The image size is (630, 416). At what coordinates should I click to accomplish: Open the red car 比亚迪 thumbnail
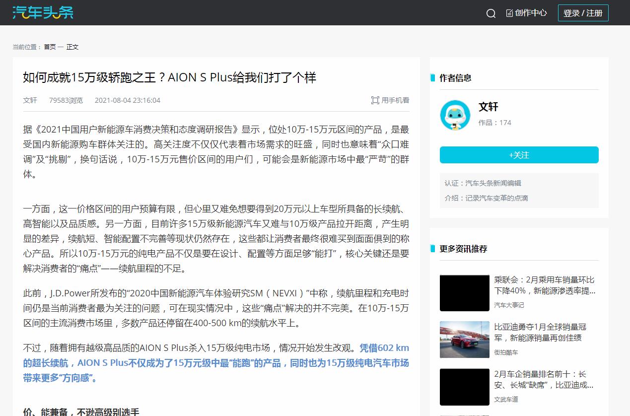coord(465,340)
